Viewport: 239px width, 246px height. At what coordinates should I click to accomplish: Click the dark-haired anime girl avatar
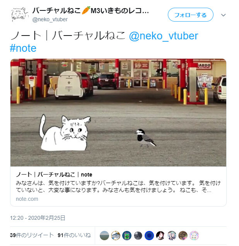[160, 236]
